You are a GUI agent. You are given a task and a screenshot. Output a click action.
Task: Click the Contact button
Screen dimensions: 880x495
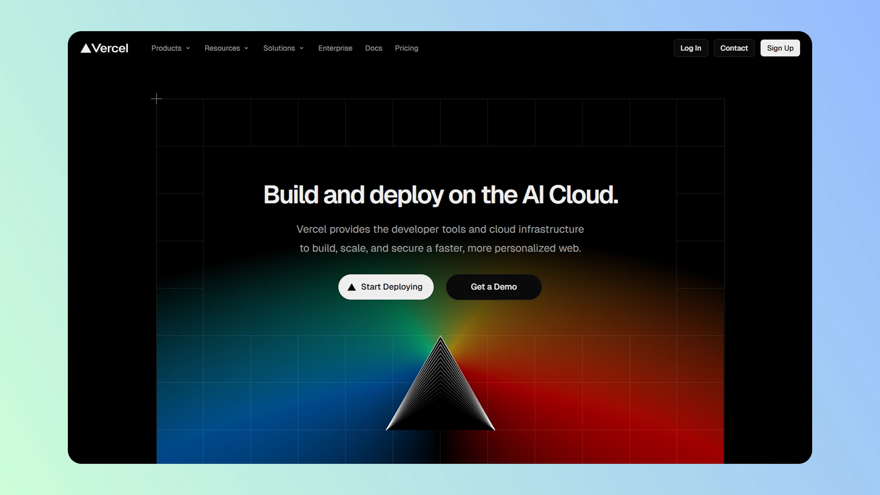pyautogui.click(x=734, y=48)
